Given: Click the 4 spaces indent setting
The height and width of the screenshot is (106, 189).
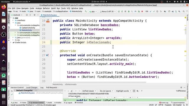Looking at the screenshot, I should pyautogui.click(x=168, y=105).
